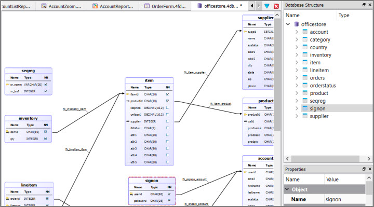The height and width of the screenshot is (207, 374).
Task: Toggle NN checkbox for itemid in item table
Action: point(167,94)
